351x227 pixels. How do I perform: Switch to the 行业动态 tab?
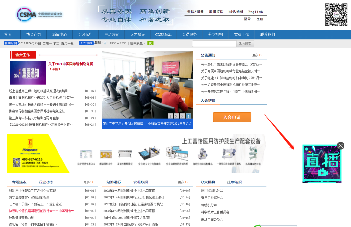(x=46, y=182)
